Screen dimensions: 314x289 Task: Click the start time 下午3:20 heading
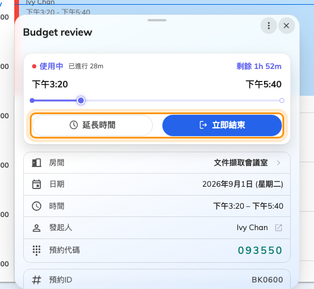pyautogui.click(x=50, y=84)
